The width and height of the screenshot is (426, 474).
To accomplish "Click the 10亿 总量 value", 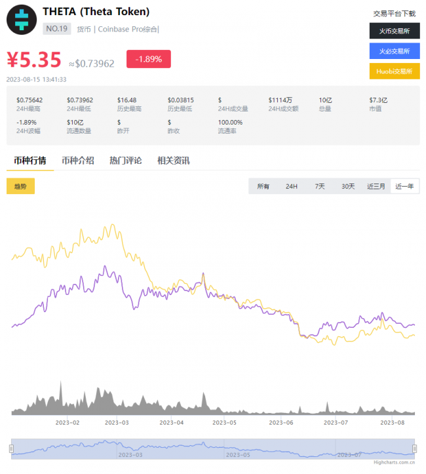I will [325, 100].
